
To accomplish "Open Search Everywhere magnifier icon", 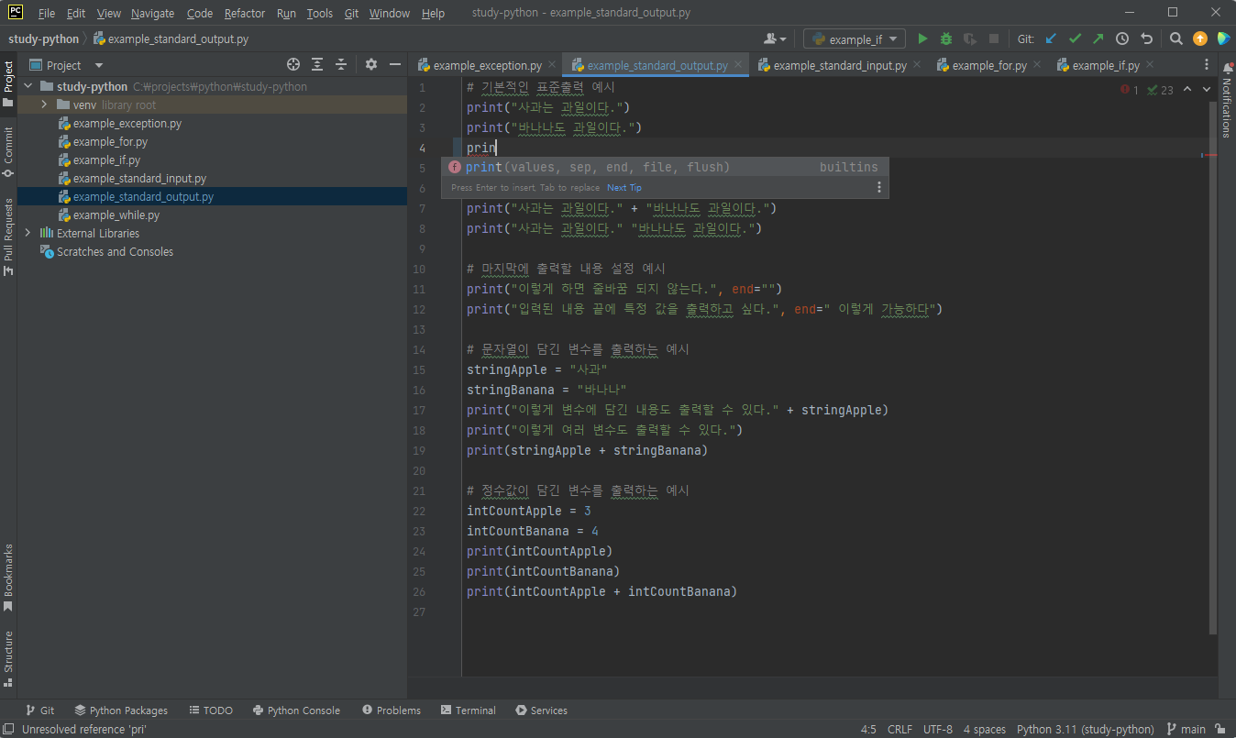I will [1176, 39].
